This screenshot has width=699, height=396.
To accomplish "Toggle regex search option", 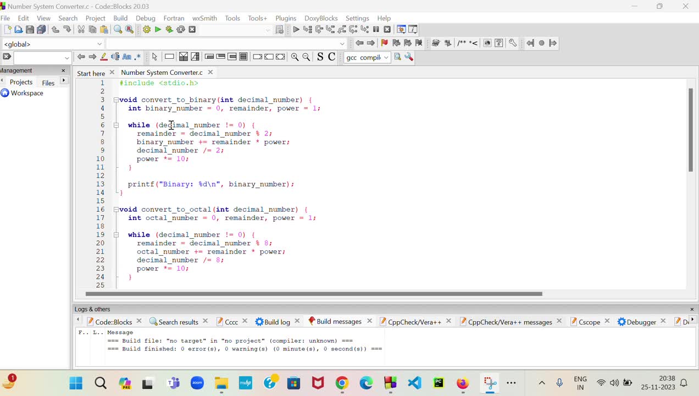I will coord(137,57).
